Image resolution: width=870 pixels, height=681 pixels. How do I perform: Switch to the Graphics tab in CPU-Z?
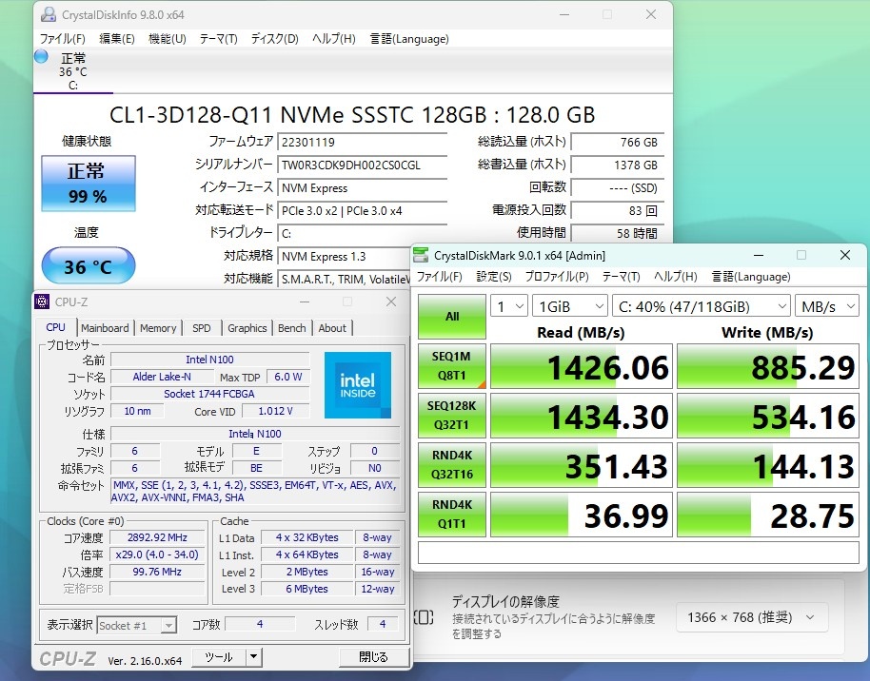tap(247, 328)
